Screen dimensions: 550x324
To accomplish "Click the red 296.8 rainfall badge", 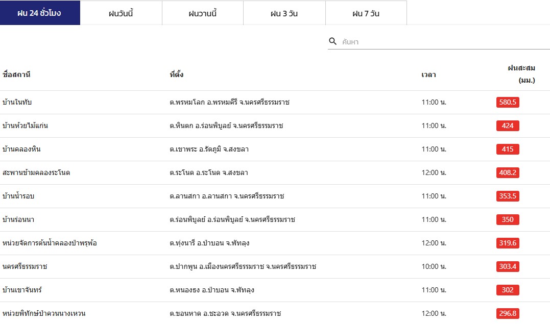I will pyautogui.click(x=508, y=313).
